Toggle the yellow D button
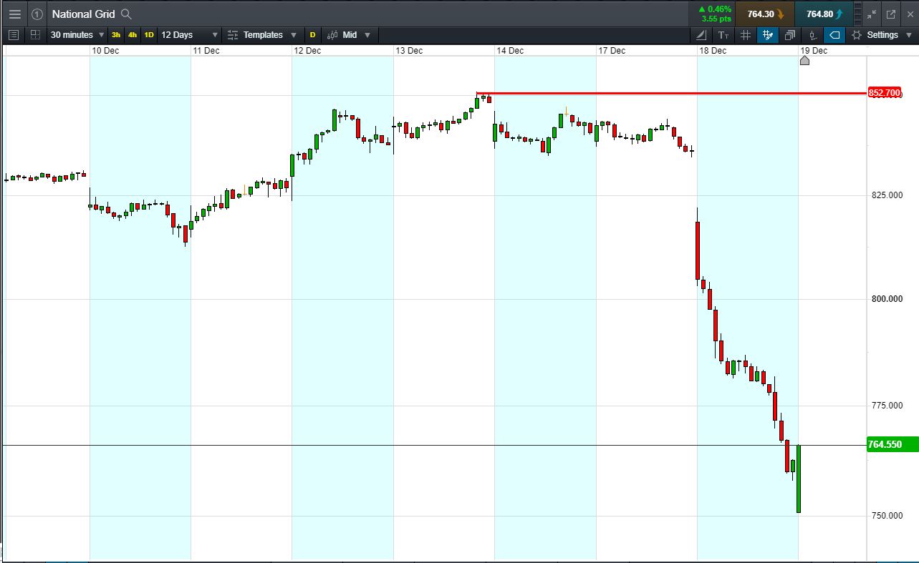 pos(312,35)
